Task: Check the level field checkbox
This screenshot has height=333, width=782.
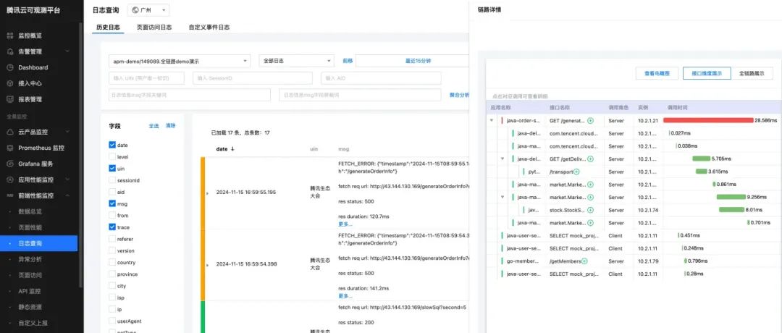Action: [x=112, y=156]
